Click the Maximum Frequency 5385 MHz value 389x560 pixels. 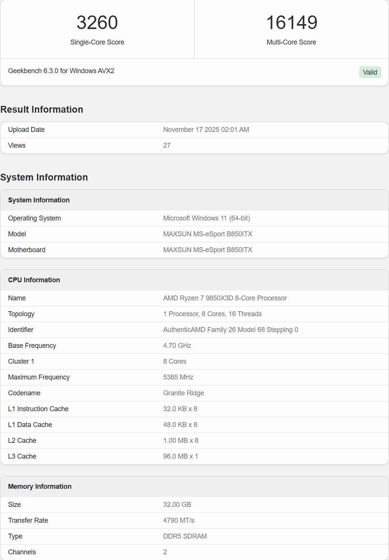coord(178,377)
